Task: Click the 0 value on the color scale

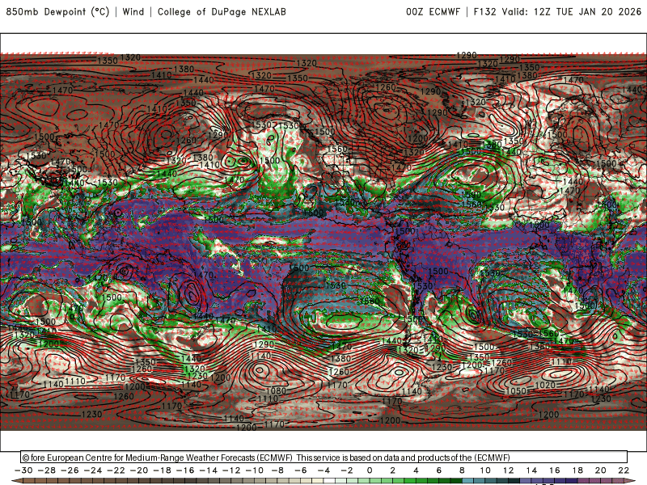Action: click(370, 470)
